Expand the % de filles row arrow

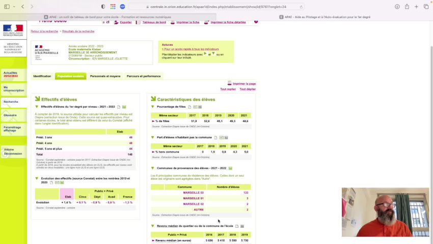click(153, 121)
